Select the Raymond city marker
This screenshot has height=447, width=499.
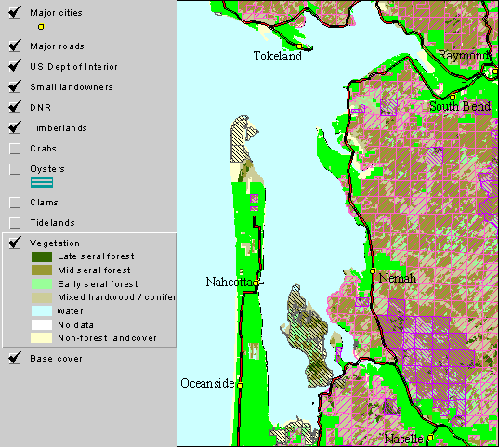495,72
